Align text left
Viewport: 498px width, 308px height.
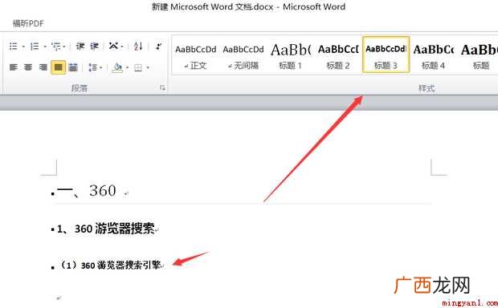(14, 67)
